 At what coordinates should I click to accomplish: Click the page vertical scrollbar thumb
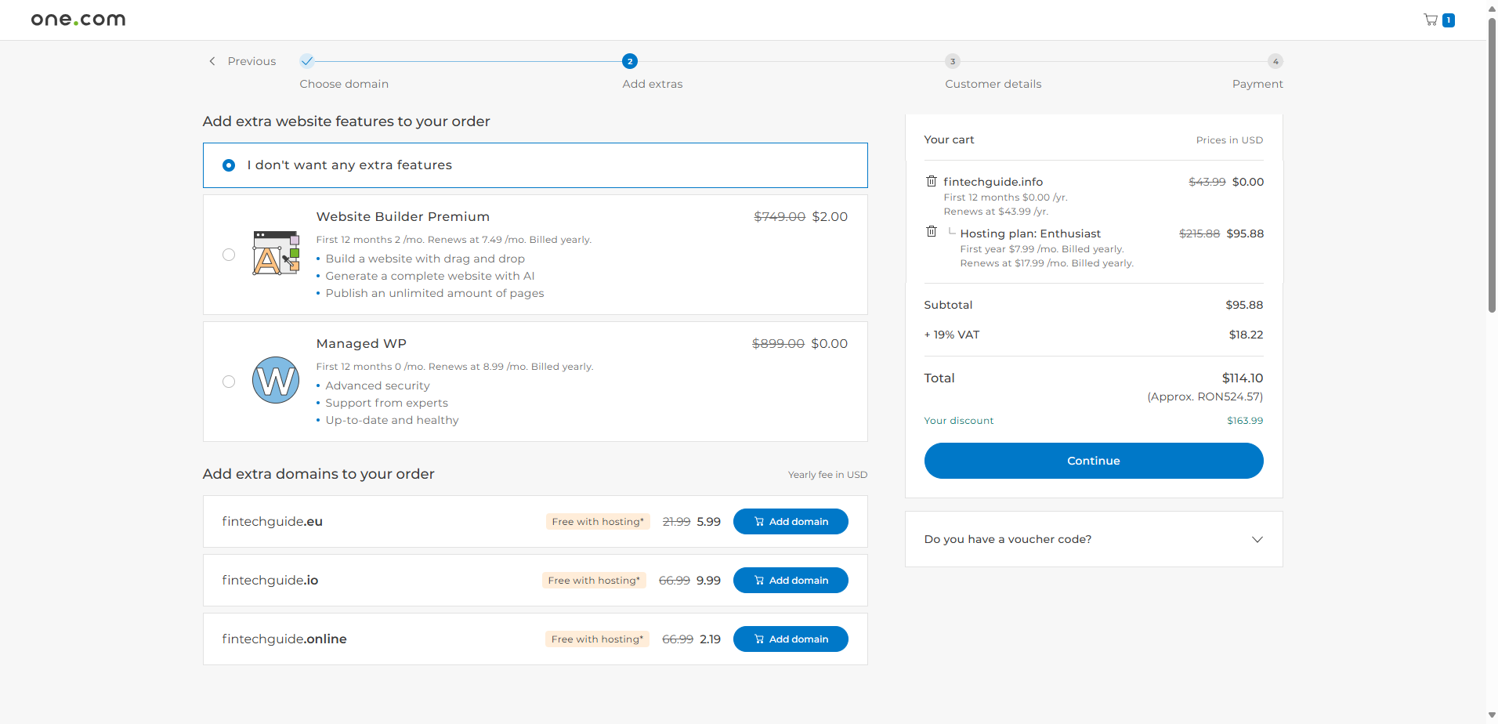1492,165
